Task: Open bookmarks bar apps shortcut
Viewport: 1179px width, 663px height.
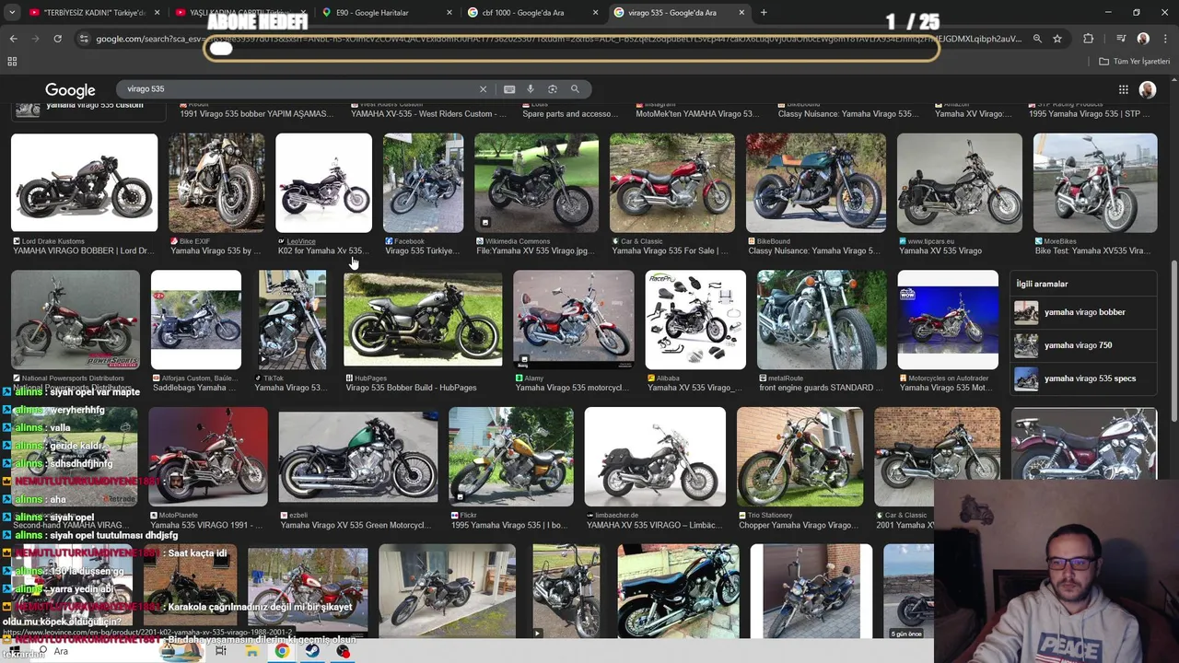Action: [x=12, y=62]
